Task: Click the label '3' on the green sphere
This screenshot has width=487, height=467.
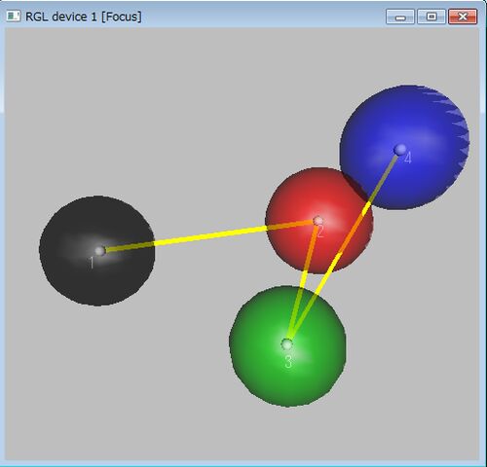Action: coord(288,362)
